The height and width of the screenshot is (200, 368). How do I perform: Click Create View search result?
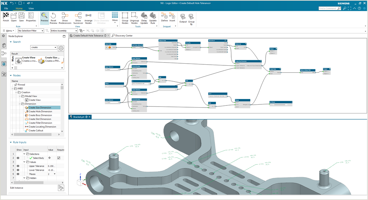26,60
